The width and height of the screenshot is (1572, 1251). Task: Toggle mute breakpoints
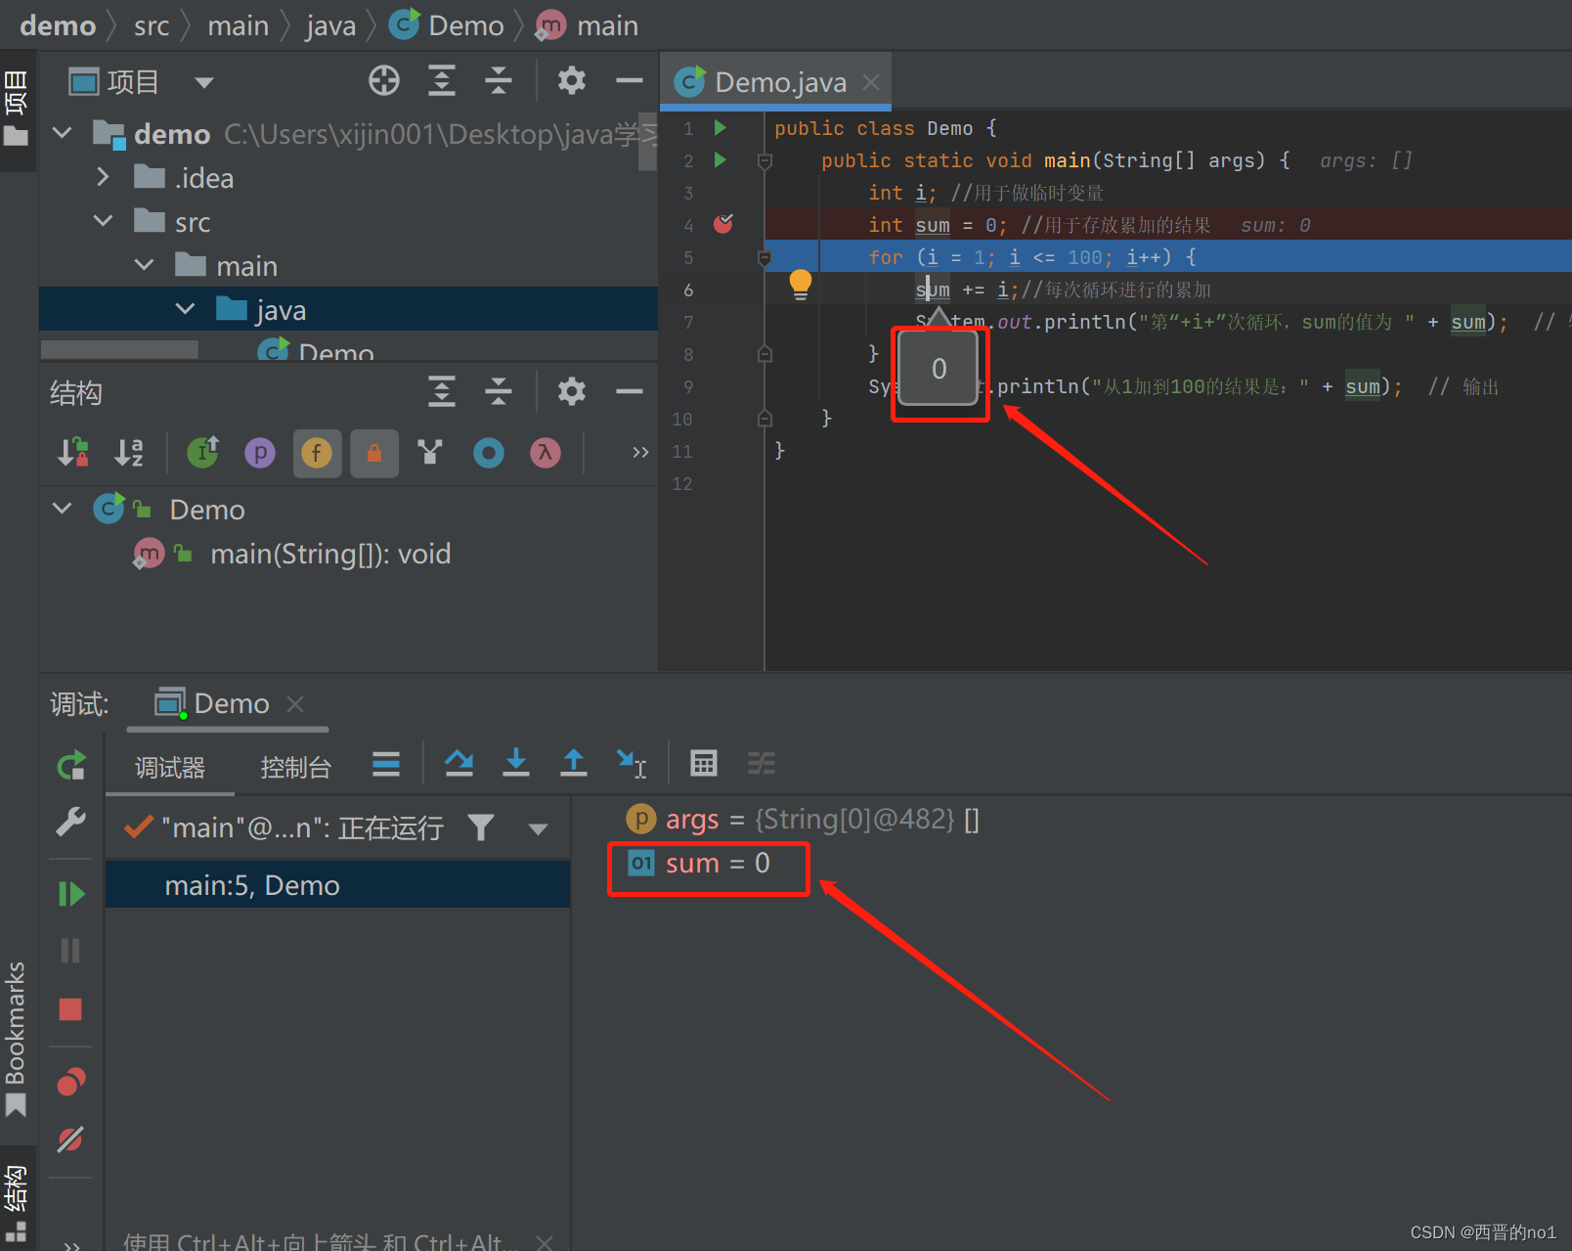click(x=70, y=1139)
